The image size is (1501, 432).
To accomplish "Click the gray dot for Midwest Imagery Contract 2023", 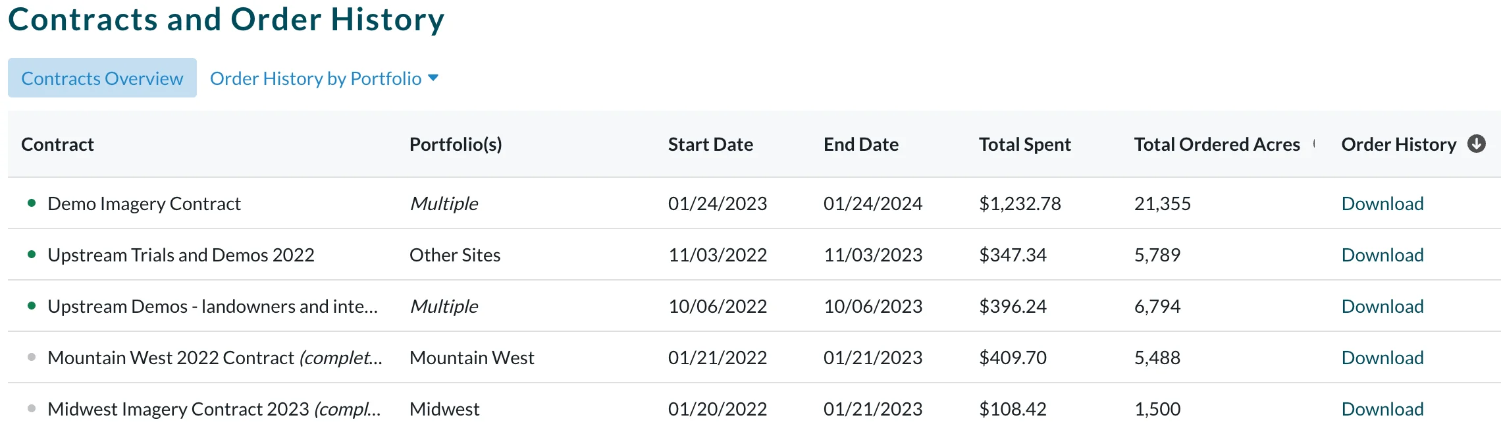I will (x=32, y=408).
